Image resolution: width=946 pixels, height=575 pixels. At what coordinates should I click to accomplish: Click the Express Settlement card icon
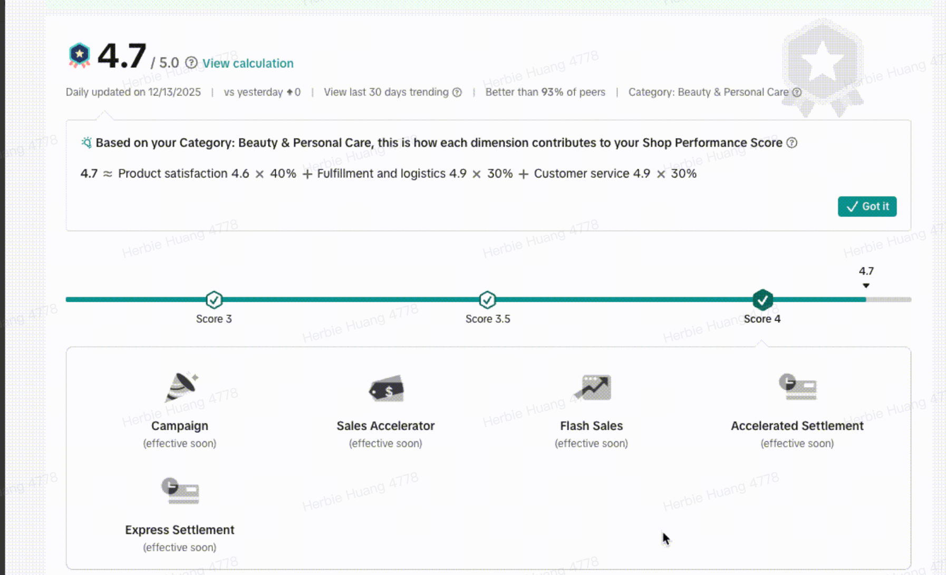[180, 491]
